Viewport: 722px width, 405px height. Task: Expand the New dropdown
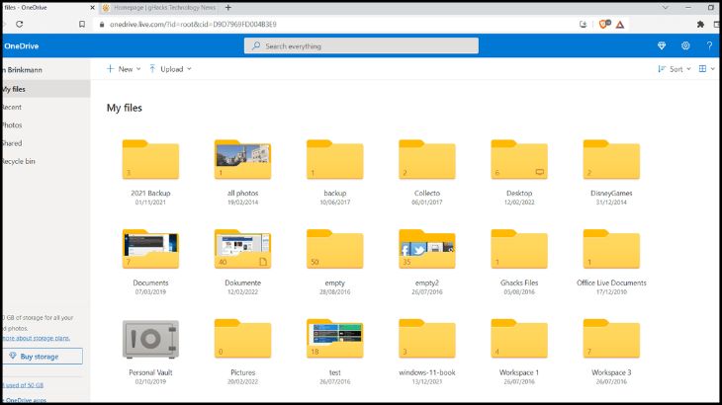pyautogui.click(x=124, y=69)
